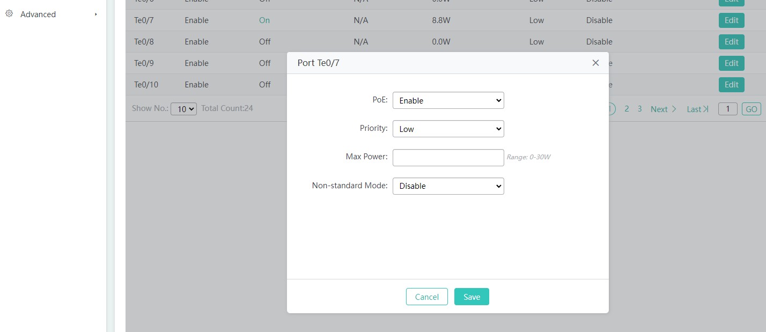Viewport: 766px width, 332px height.
Task: Jump to the Last page
Action: tap(697, 109)
